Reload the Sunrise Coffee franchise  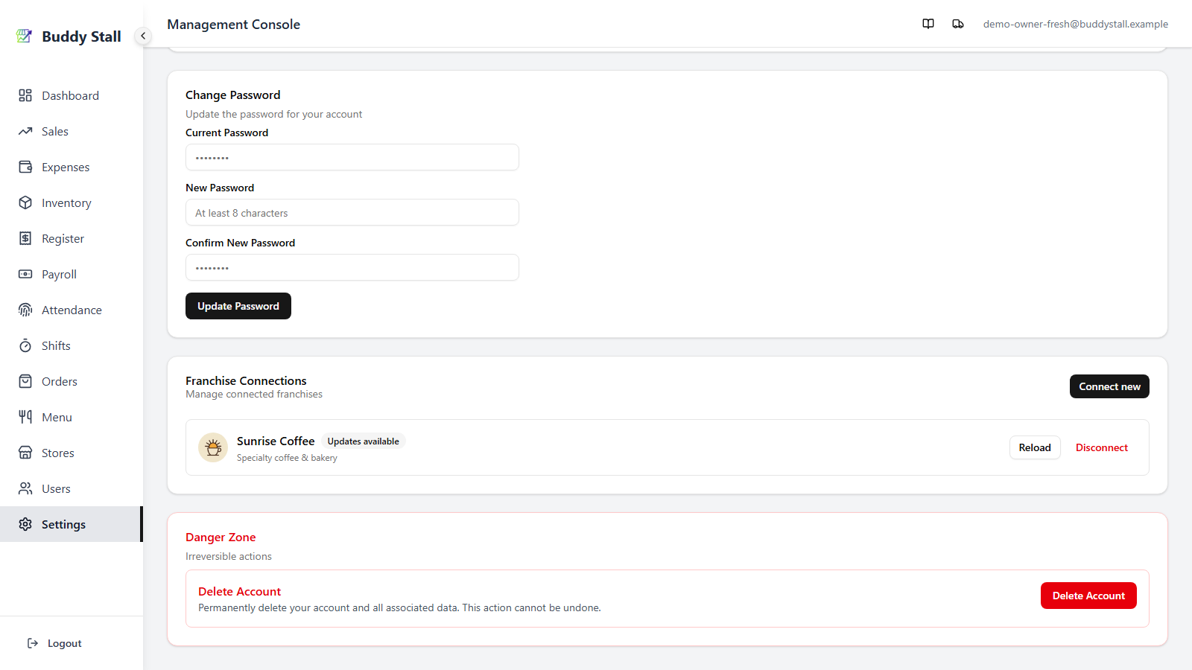pos(1035,447)
